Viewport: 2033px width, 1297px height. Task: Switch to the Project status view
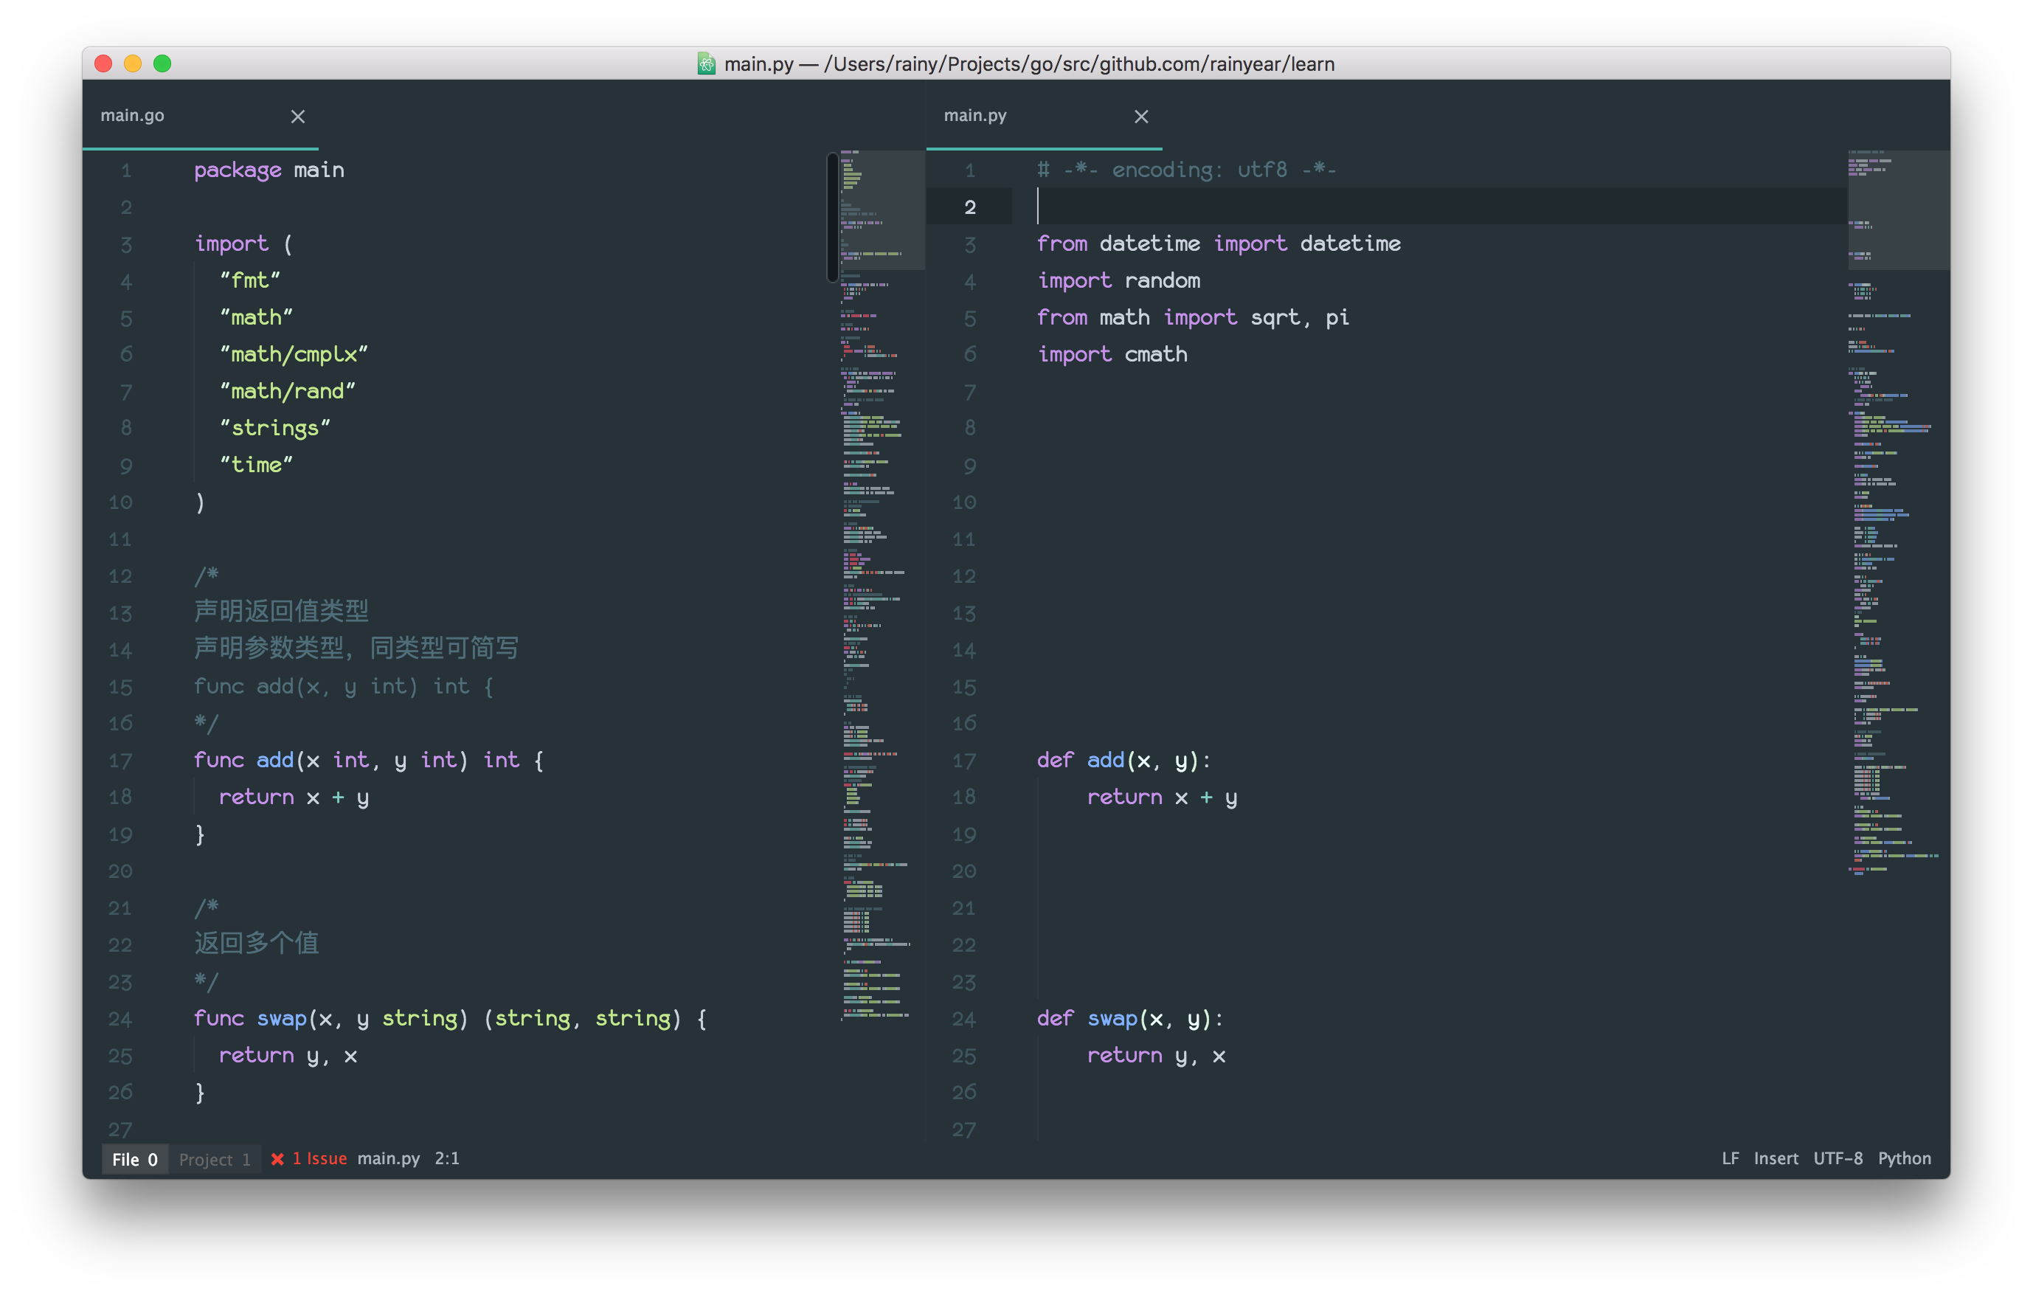coord(215,1158)
